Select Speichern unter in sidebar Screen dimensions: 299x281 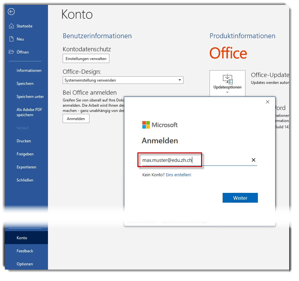pos(30,97)
